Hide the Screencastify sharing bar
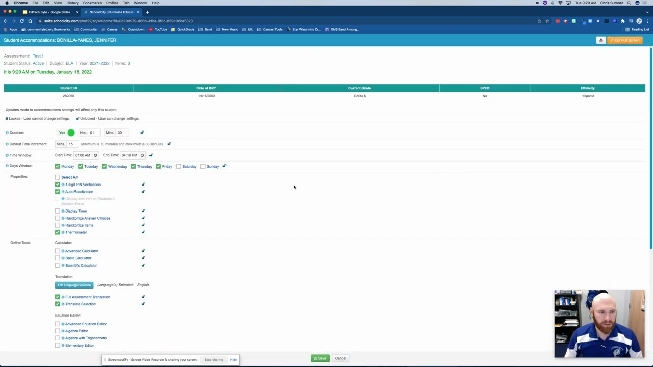Image resolution: width=653 pixels, height=367 pixels. coord(233,360)
